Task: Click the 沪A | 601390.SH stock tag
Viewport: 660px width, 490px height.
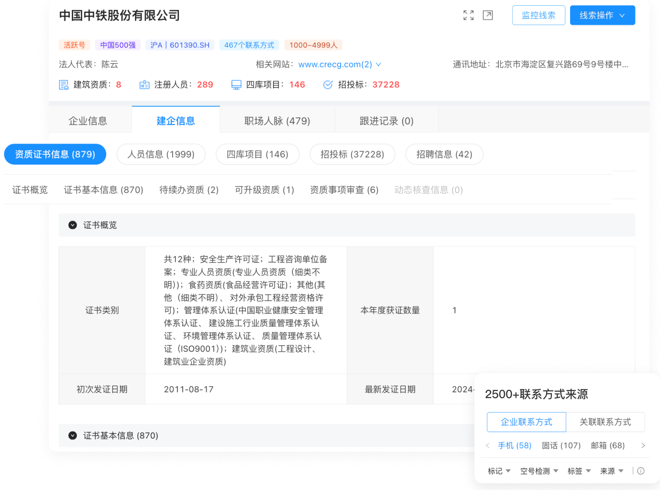Action: point(180,45)
